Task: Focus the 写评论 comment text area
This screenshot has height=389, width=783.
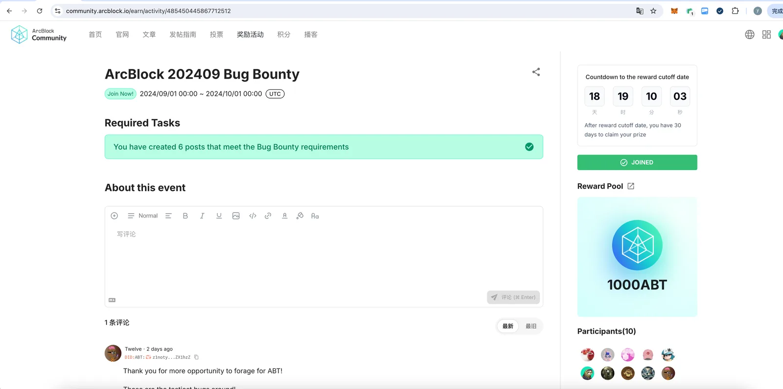Action: [x=324, y=259]
